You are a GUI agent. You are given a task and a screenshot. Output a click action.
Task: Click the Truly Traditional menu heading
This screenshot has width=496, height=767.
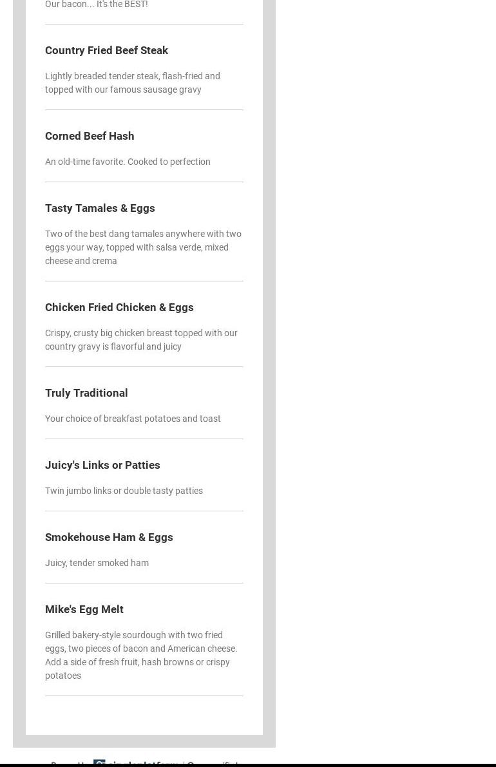tap(86, 393)
